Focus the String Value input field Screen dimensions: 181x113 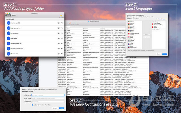pos(48,99)
